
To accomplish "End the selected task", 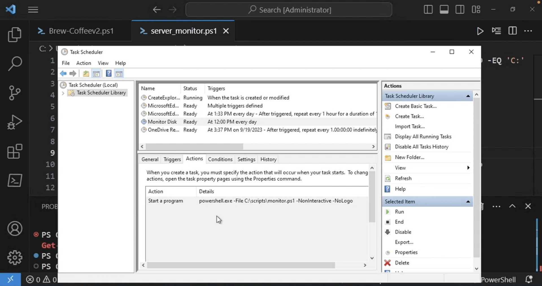I will [x=399, y=222].
